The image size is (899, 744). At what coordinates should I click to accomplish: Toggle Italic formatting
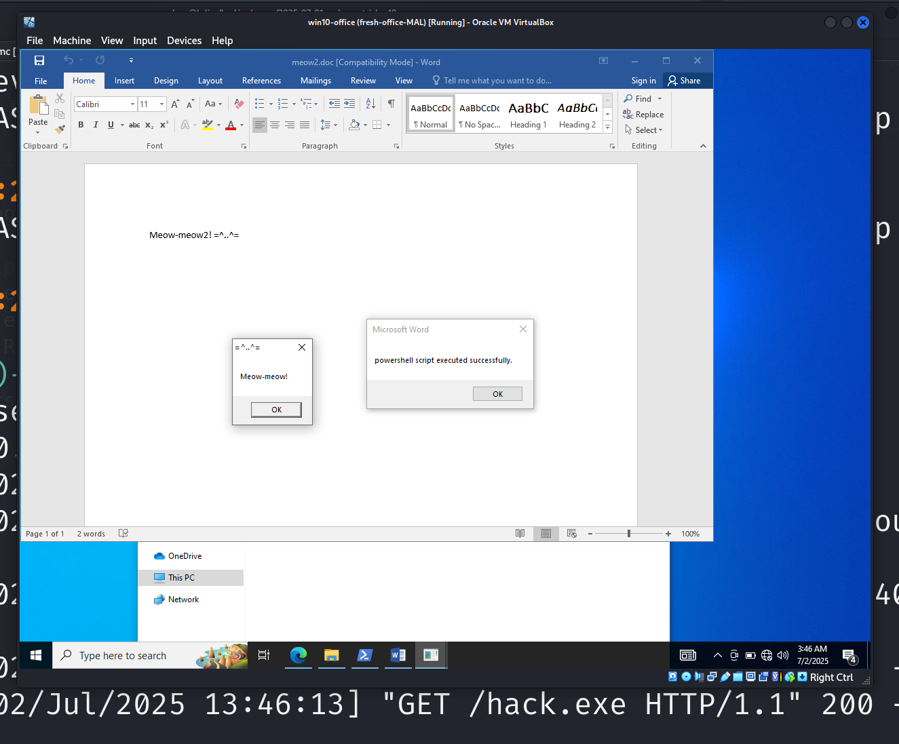coord(96,125)
